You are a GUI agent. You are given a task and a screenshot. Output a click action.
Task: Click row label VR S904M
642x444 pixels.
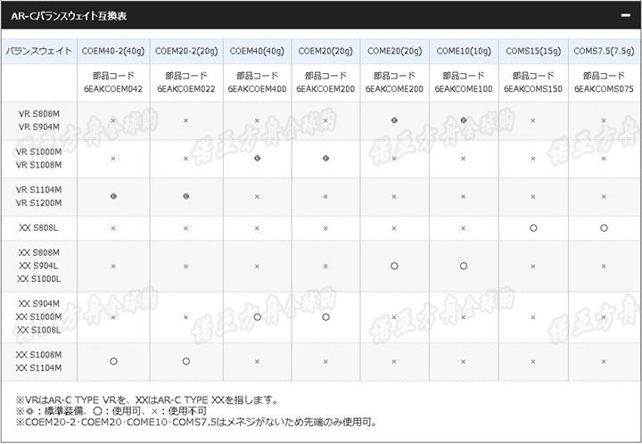39,127
